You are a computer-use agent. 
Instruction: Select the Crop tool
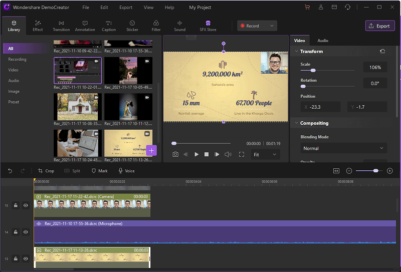pyautogui.click(x=46, y=171)
